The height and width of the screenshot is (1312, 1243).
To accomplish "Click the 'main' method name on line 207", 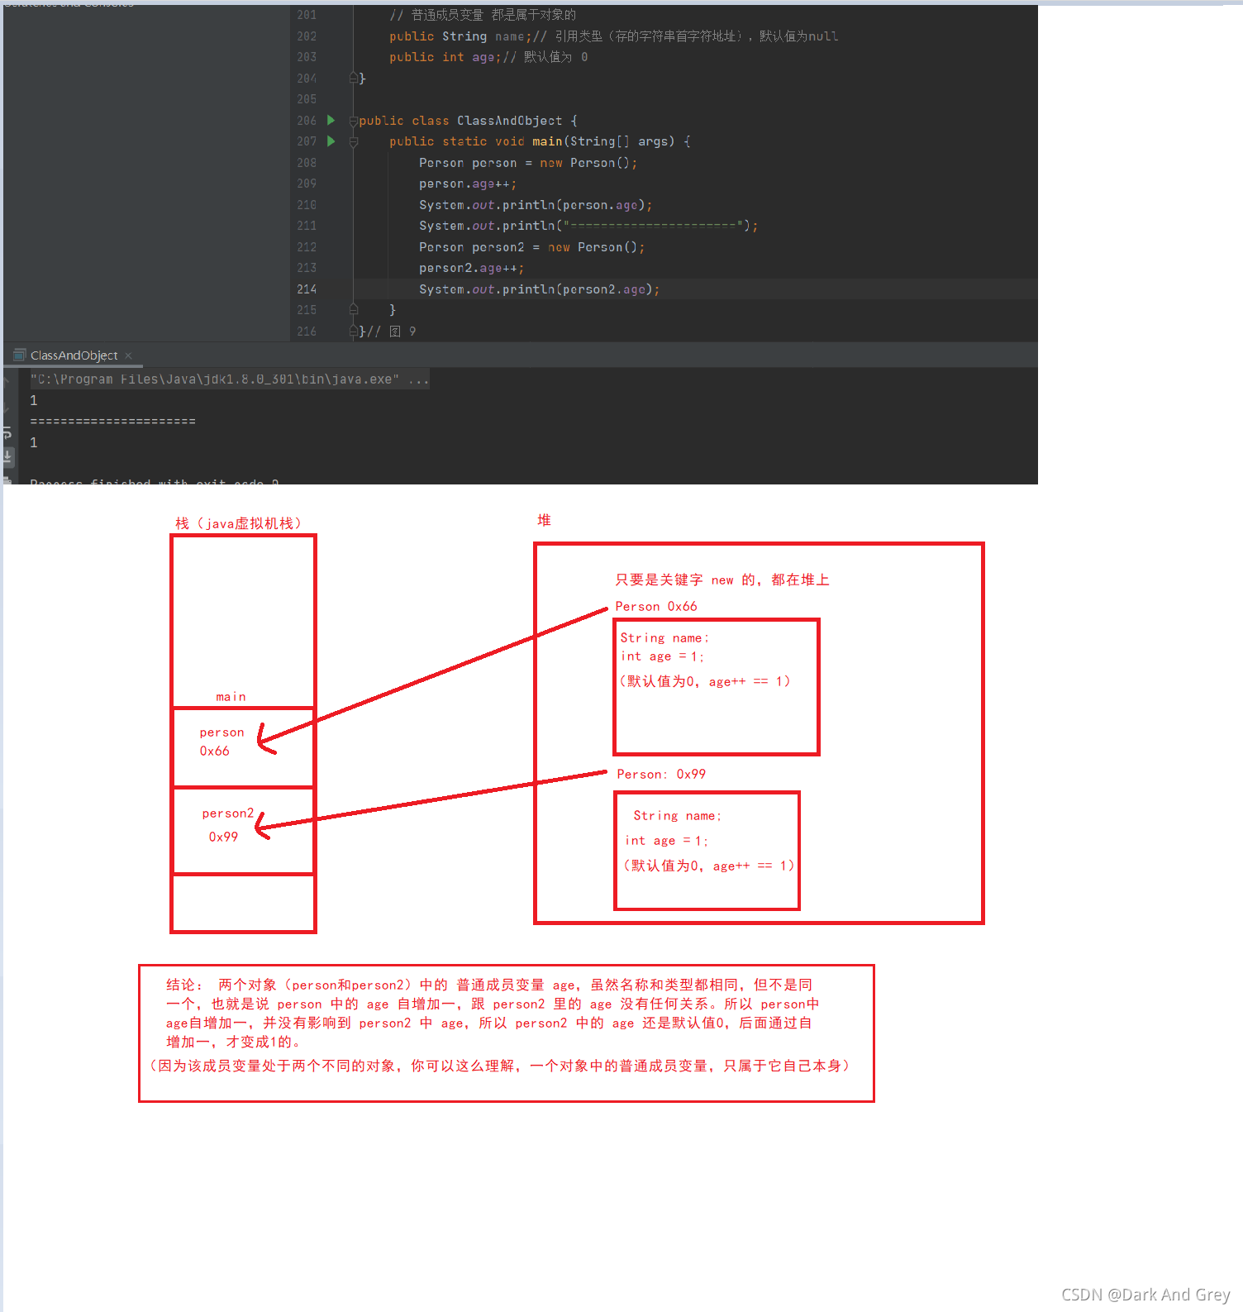I will (547, 141).
